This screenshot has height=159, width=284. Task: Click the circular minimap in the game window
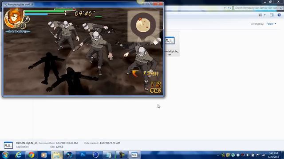[143, 25]
